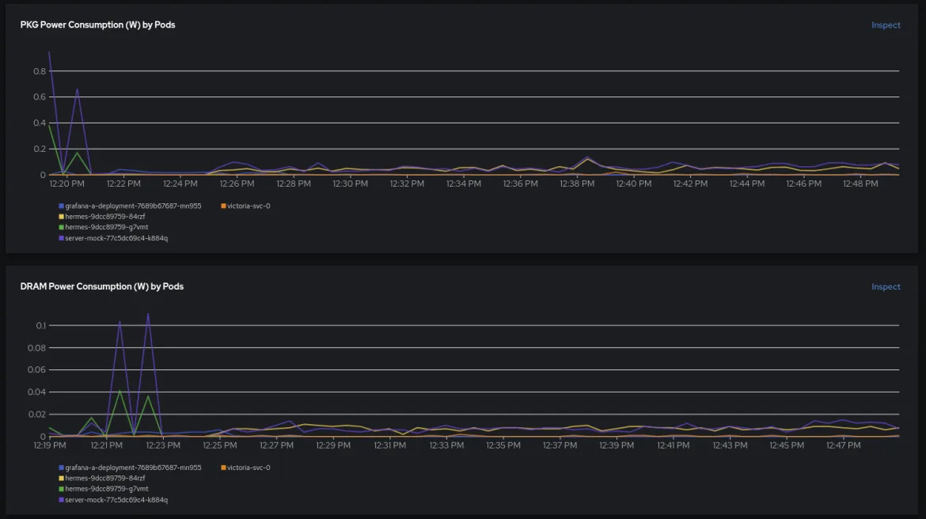Click orange victoria-svc-0 swatch in DRAM legend
Screen dimensions: 926x519
[223, 468]
